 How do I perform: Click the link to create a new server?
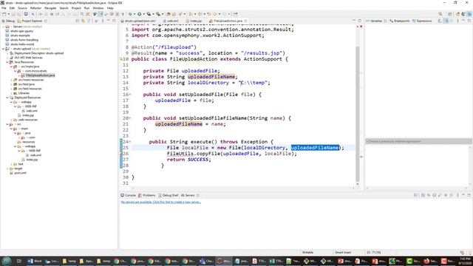(161, 202)
